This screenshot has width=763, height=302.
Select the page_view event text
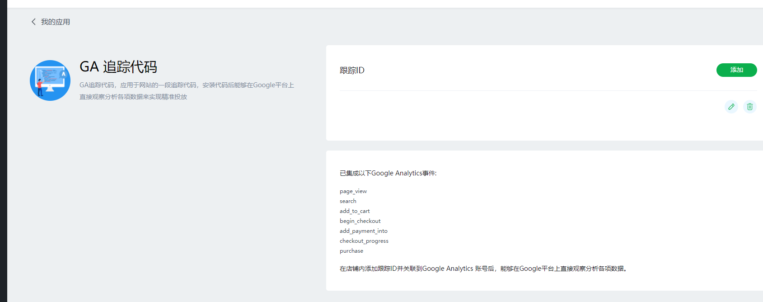point(353,191)
